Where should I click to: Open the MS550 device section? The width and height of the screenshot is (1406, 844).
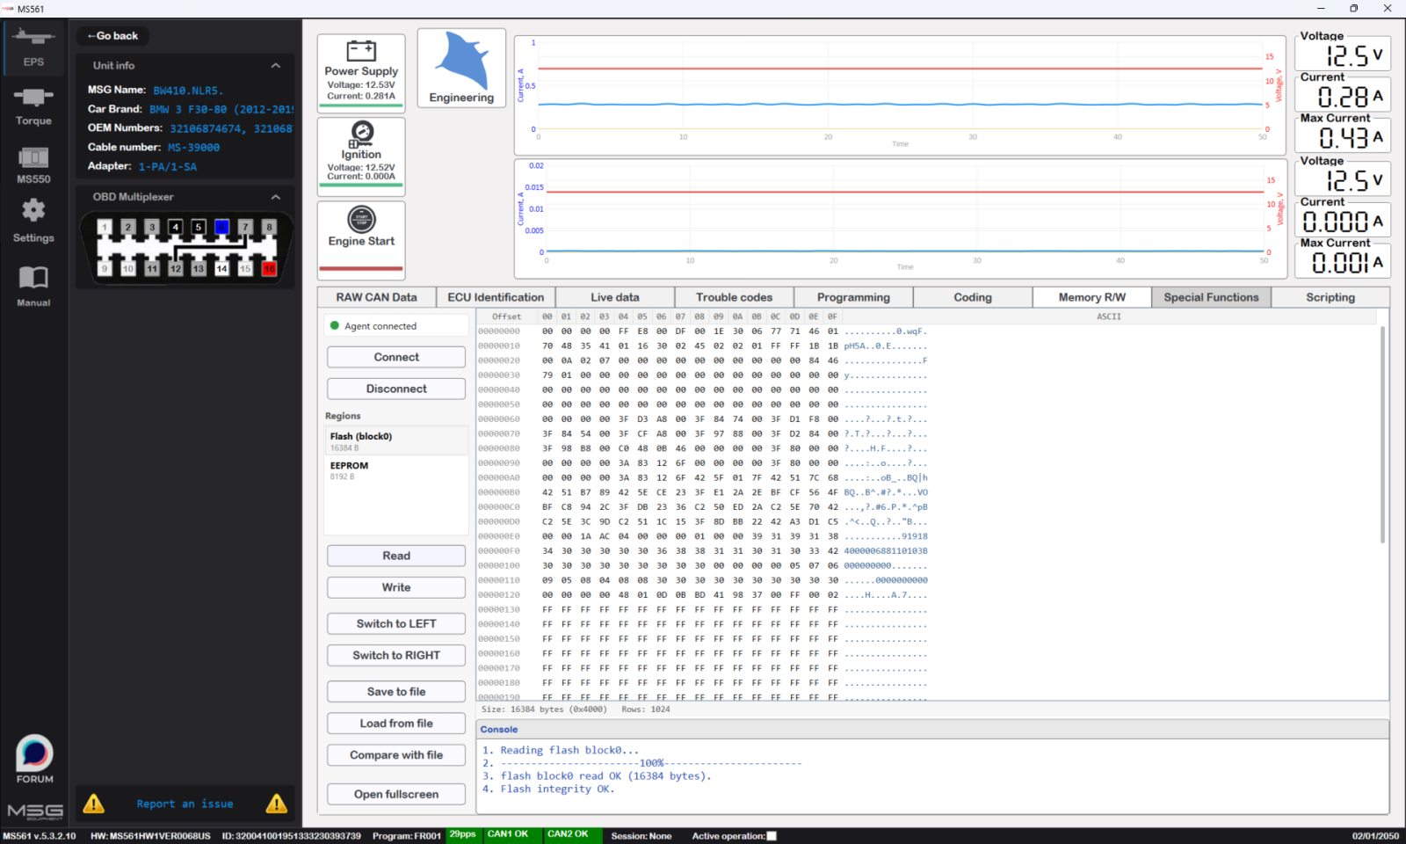[33, 164]
